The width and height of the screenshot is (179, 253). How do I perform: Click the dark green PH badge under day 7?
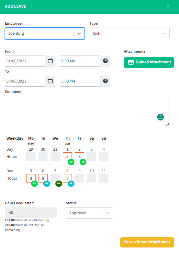click(59, 183)
